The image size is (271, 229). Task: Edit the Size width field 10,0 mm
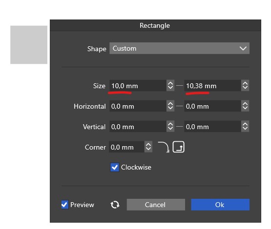click(x=138, y=86)
